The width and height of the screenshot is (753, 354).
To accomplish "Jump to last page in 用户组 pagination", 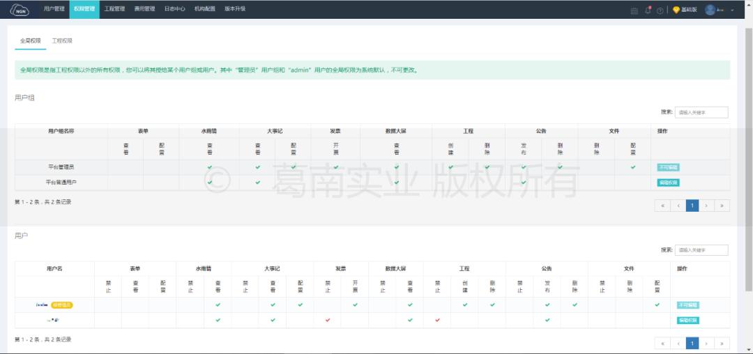I will (x=722, y=206).
